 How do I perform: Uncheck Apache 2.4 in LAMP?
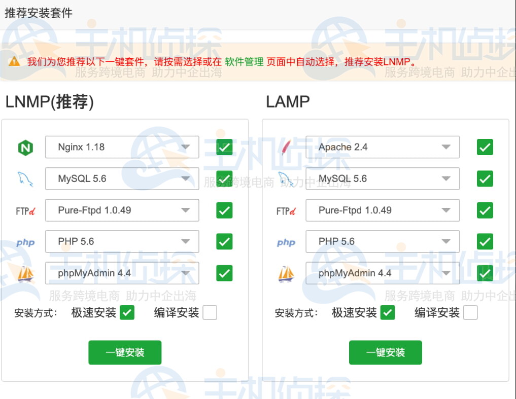pos(485,147)
